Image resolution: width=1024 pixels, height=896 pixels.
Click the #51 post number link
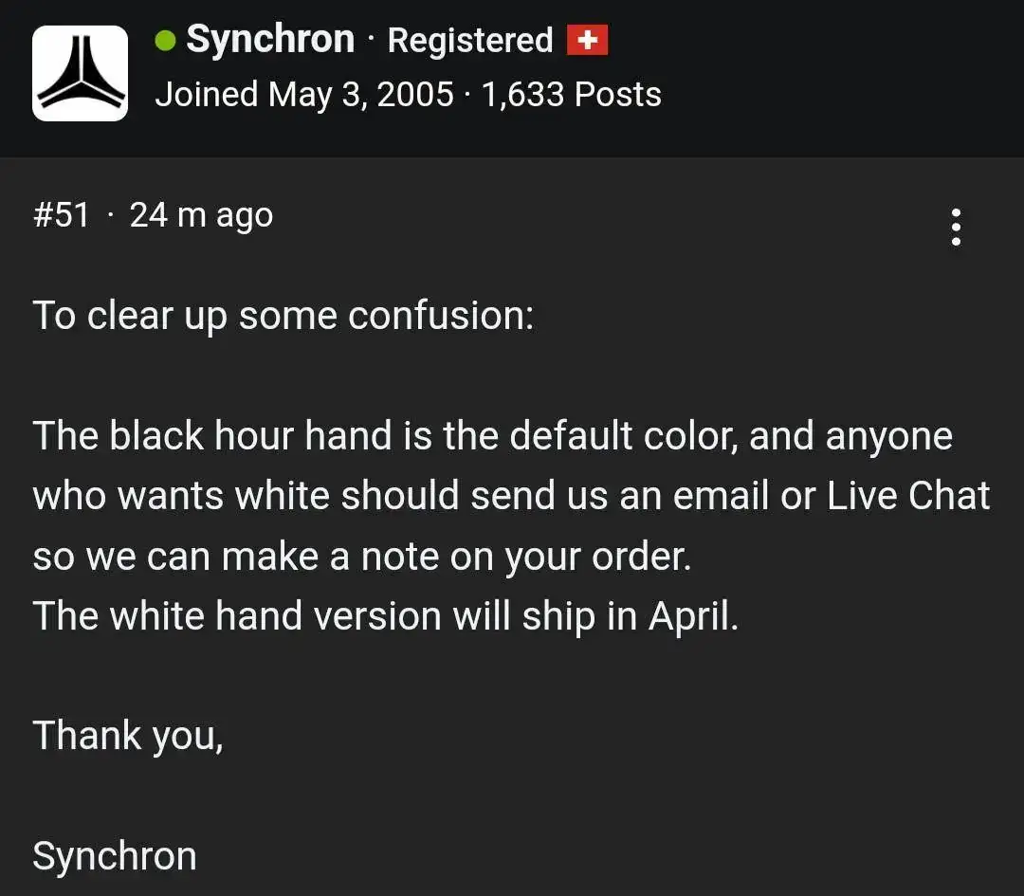coord(62,215)
